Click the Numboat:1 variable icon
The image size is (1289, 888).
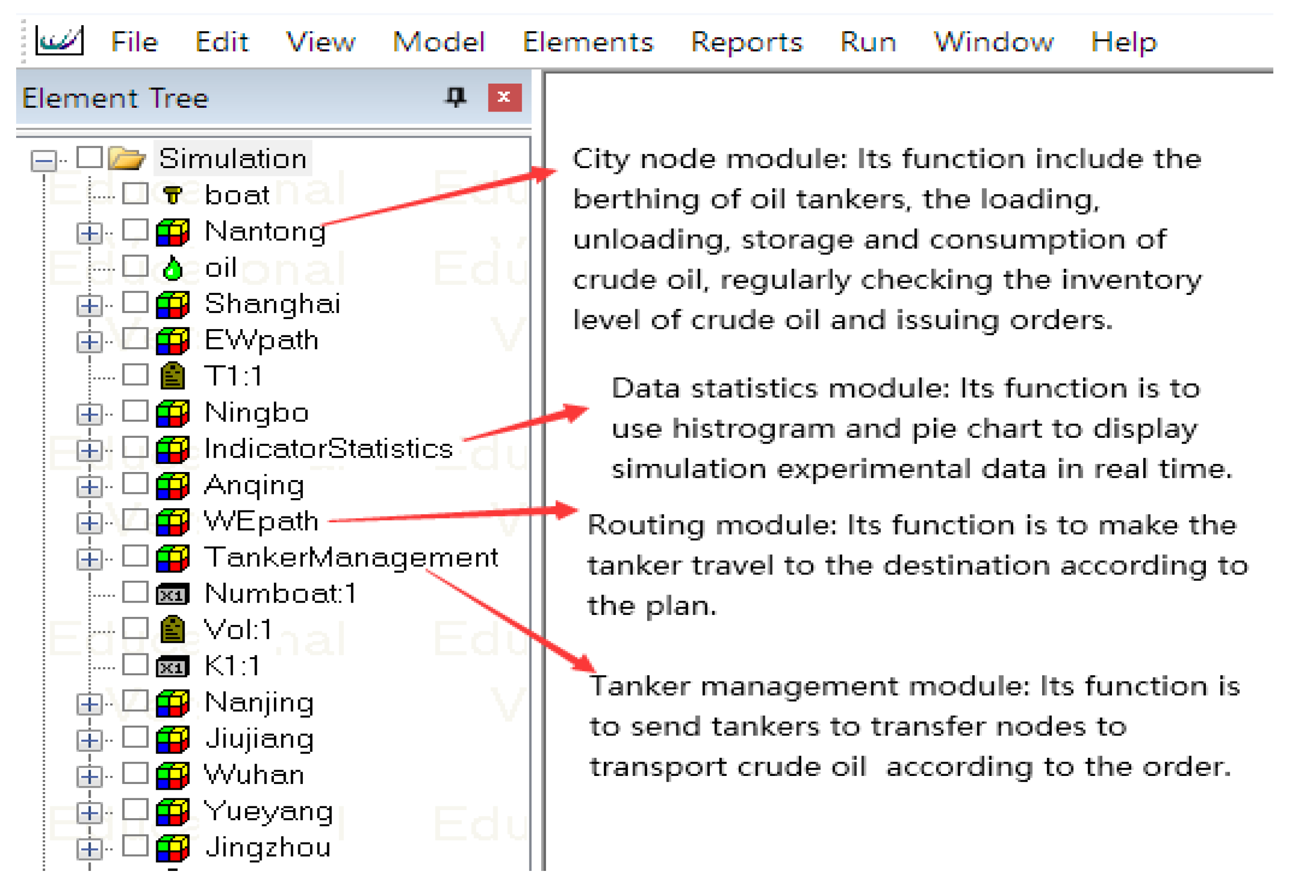[172, 595]
